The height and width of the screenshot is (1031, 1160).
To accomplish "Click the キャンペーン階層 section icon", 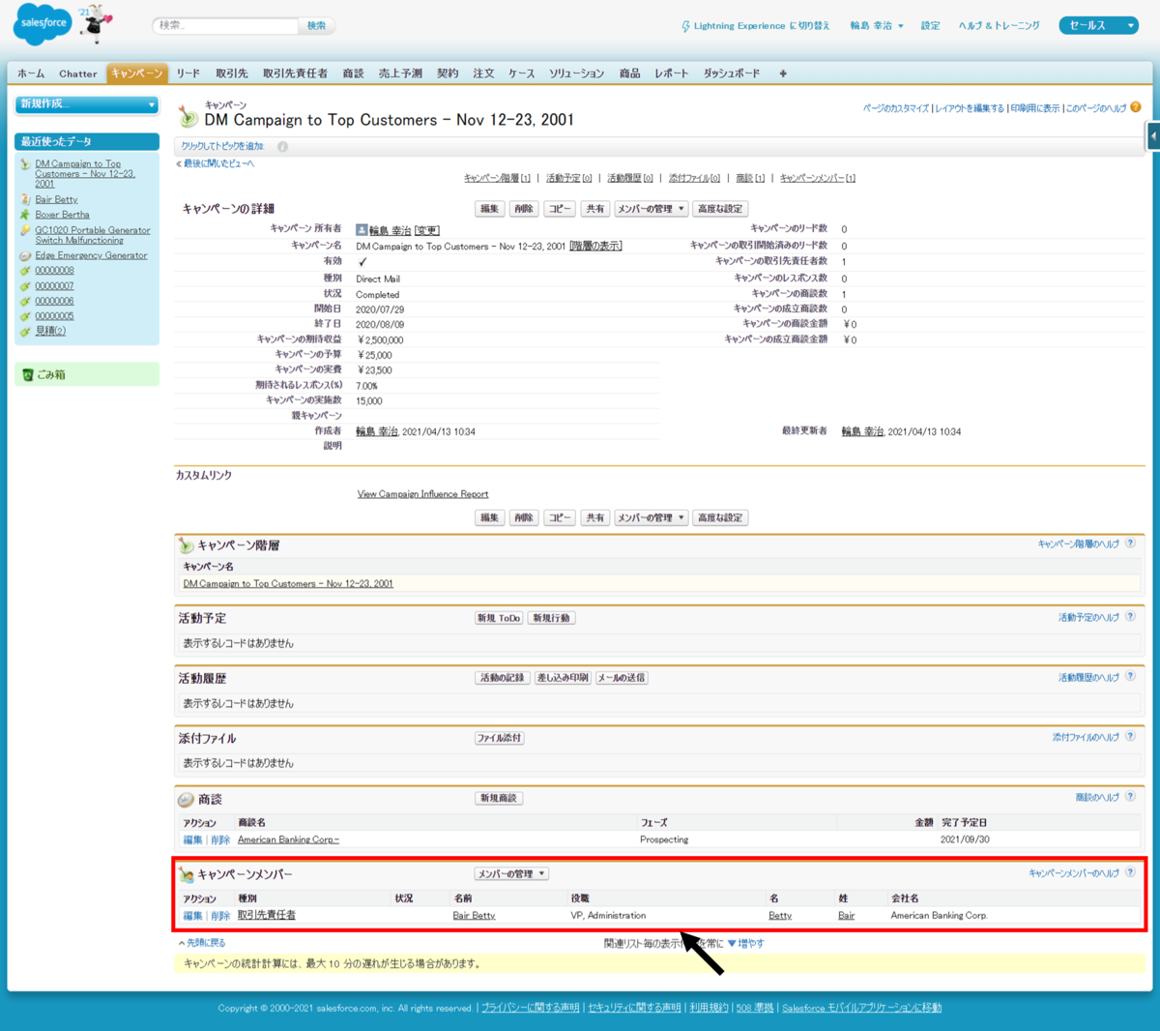I will [186, 545].
